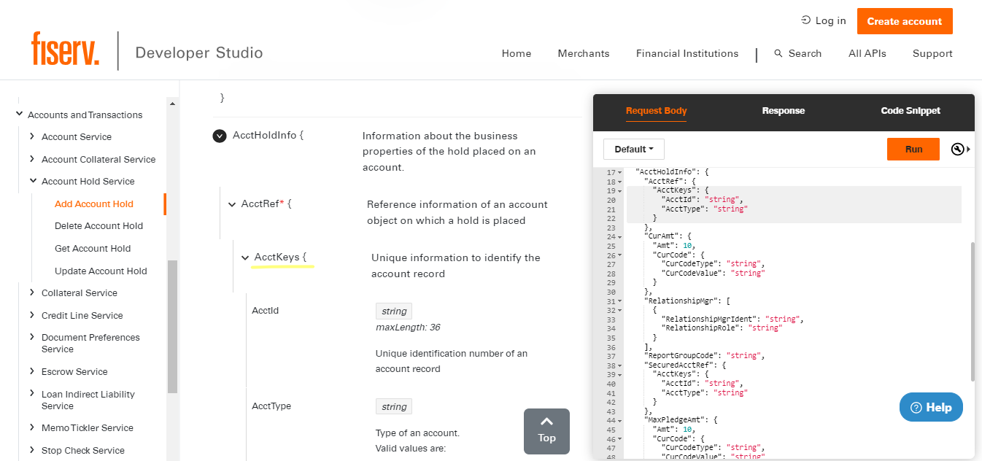Image resolution: width=982 pixels, height=461 pixels.
Task: Open Update Account Hold page
Action: 101,271
